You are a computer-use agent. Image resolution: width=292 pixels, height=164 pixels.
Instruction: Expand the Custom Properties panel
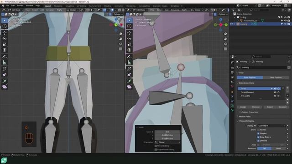[249, 112]
